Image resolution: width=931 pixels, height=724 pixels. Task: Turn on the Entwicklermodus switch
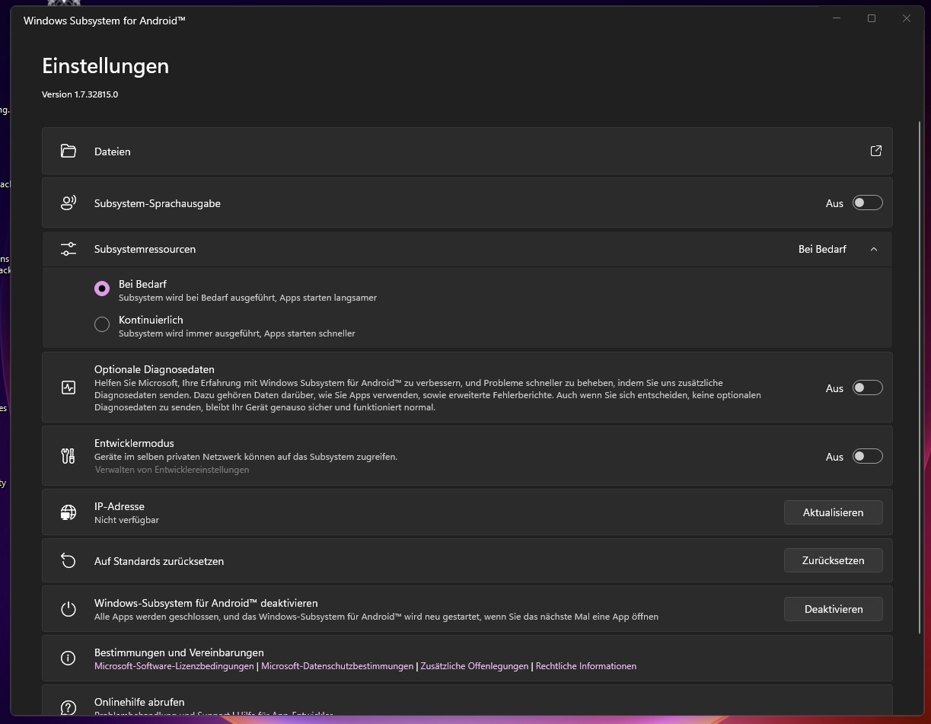[867, 456]
